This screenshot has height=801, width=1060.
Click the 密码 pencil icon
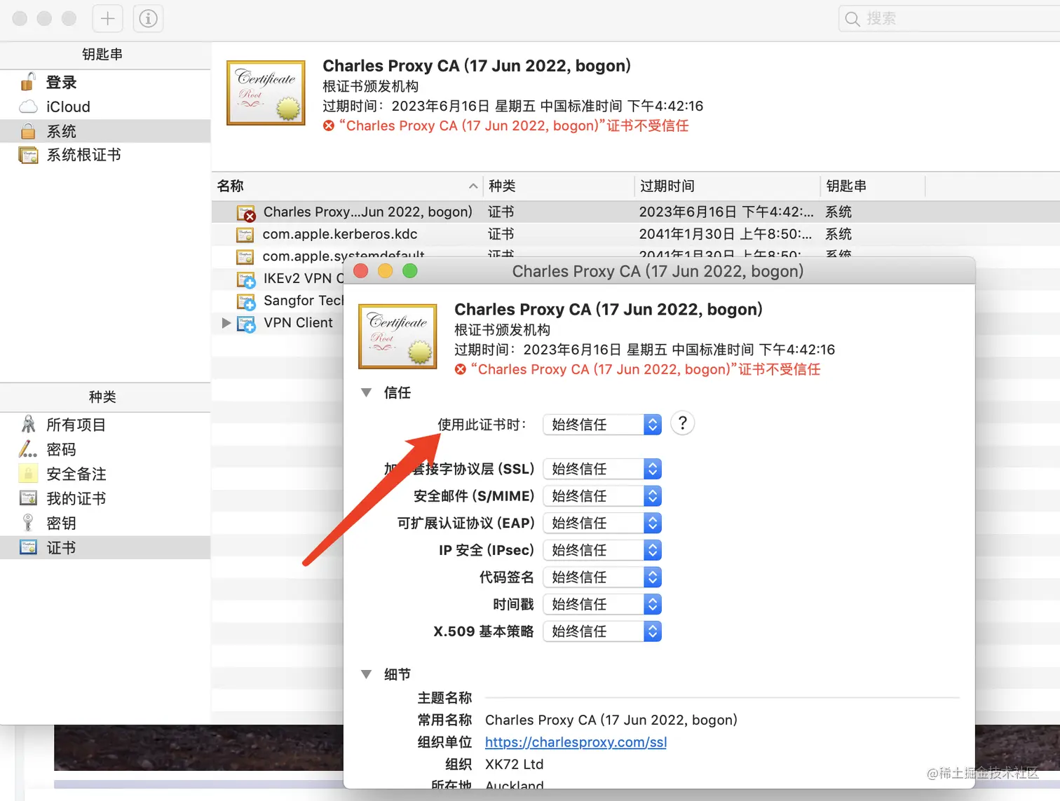pyautogui.click(x=28, y=449)
